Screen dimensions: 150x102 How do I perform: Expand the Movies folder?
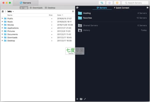pos(2,25)
